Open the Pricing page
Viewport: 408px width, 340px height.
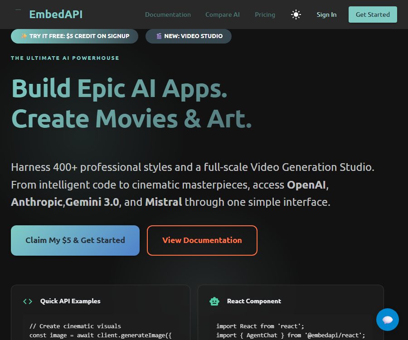(x=265, y=15)
